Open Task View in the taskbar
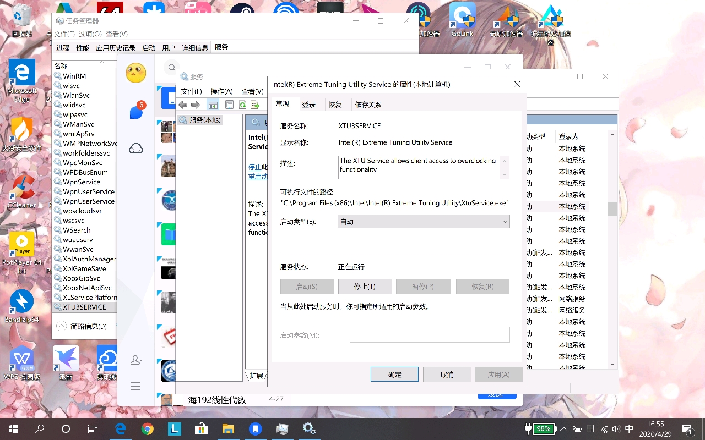 point(93,428)
